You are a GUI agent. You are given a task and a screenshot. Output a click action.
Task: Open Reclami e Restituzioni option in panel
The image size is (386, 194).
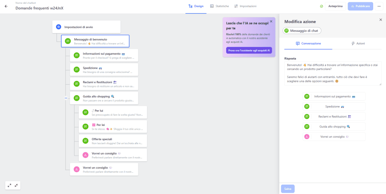(x=334, y=117)
